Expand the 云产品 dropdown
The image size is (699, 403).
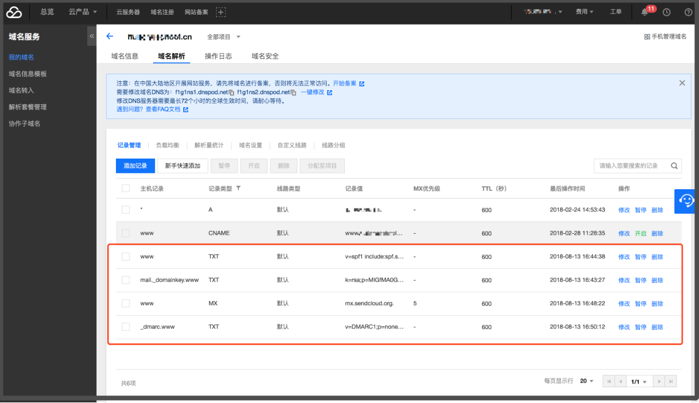pyautogui.click(x=83, y=12)
